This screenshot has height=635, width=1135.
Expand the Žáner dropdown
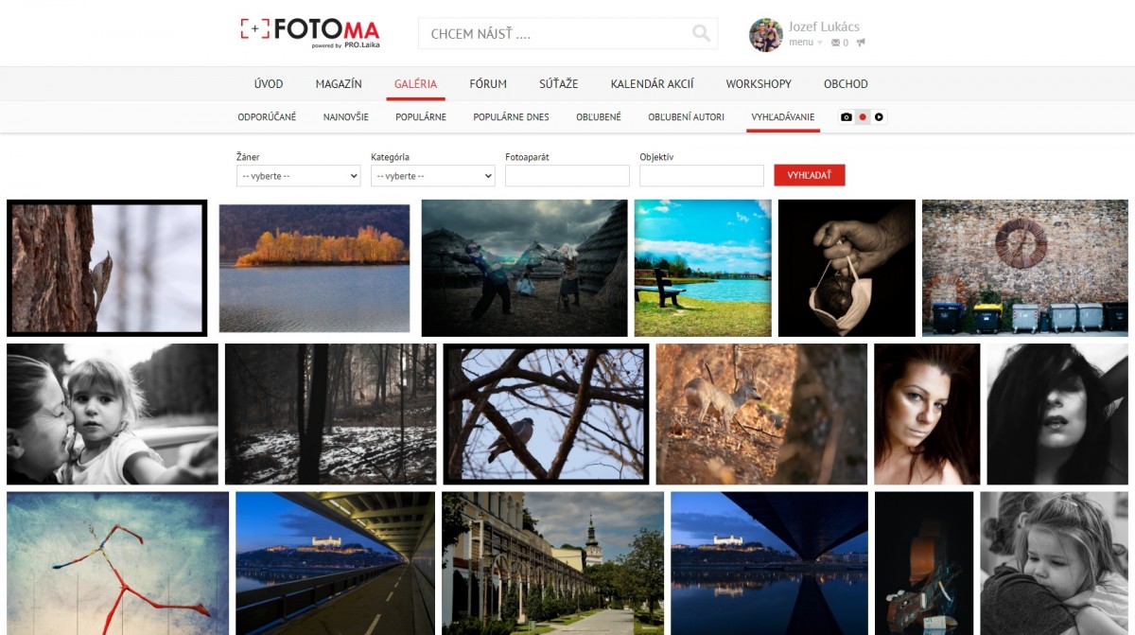coord(298,176)
